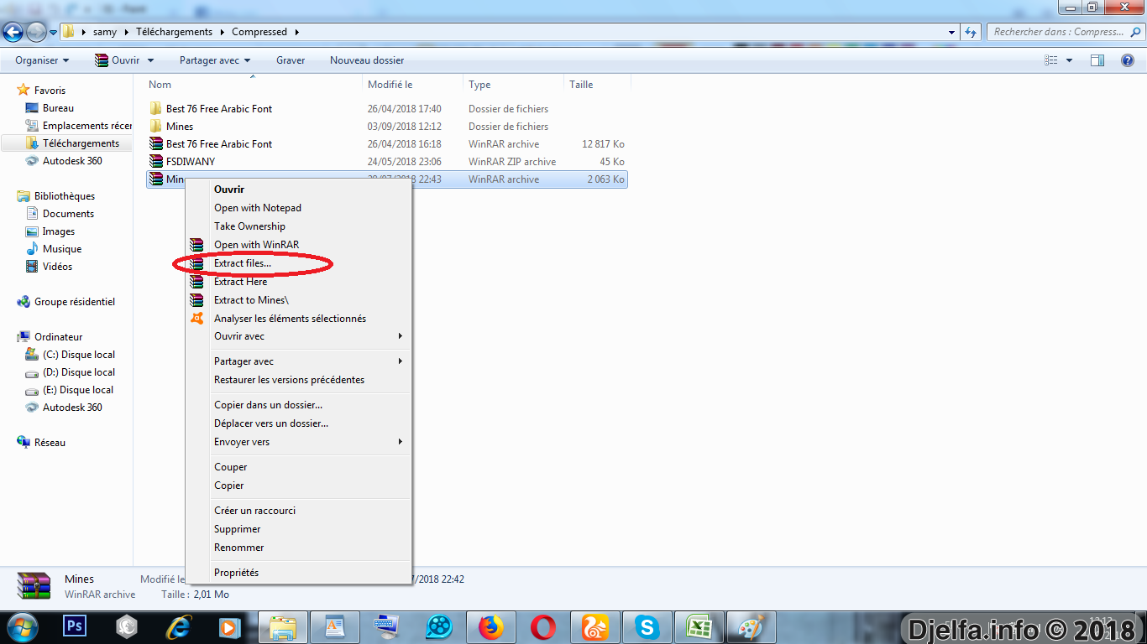Click the refresh icon beside address bar
The height and width of the screenshot is (644, 1147).
point(971,32)
